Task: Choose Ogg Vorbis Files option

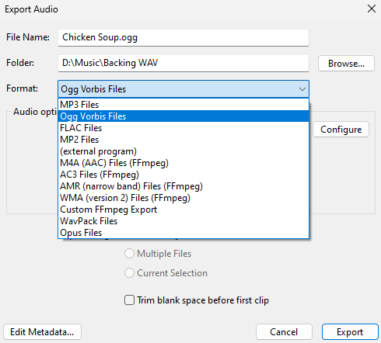Action: coord(184,116)
